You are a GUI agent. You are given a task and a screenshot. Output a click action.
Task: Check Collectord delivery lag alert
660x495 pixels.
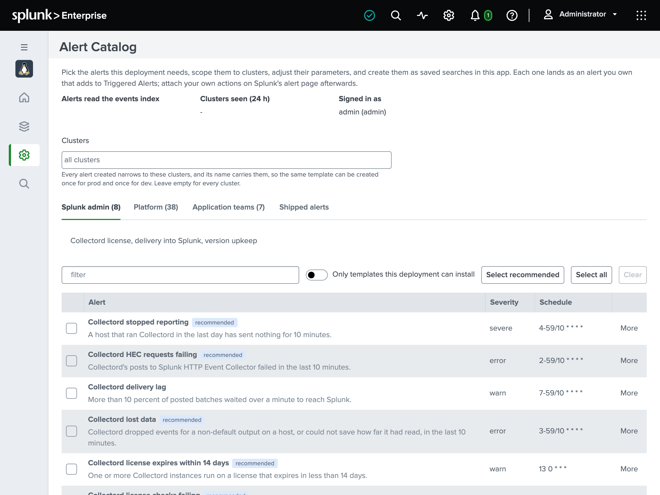click(x=71, y=393)
